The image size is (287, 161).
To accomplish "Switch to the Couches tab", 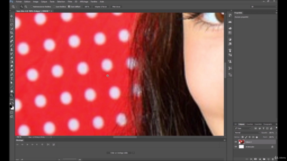I will [x=249, y=124].
